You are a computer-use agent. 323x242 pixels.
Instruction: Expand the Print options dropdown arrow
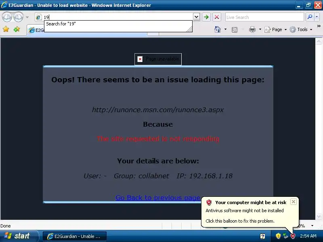click(x=260, y=29)
